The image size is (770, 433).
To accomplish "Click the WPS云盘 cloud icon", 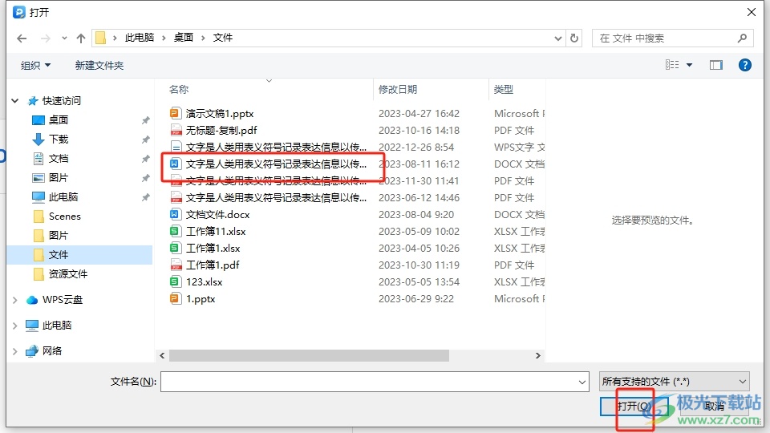I will tap(32, 300).
